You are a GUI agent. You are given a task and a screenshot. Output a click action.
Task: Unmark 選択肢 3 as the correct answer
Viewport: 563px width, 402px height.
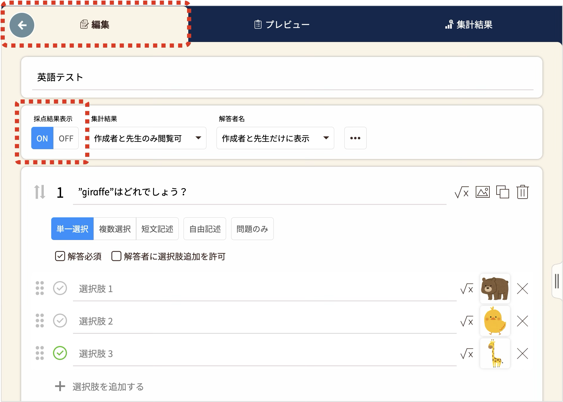(60, 353)
